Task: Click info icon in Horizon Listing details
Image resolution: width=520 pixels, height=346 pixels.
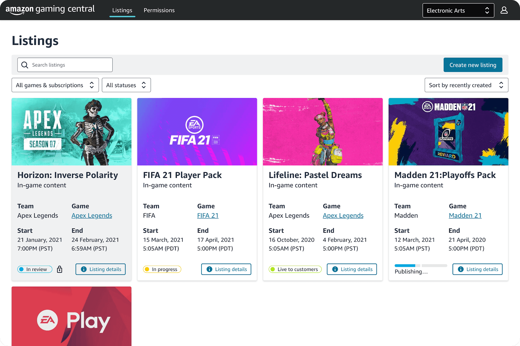Action: pos(84,269)
